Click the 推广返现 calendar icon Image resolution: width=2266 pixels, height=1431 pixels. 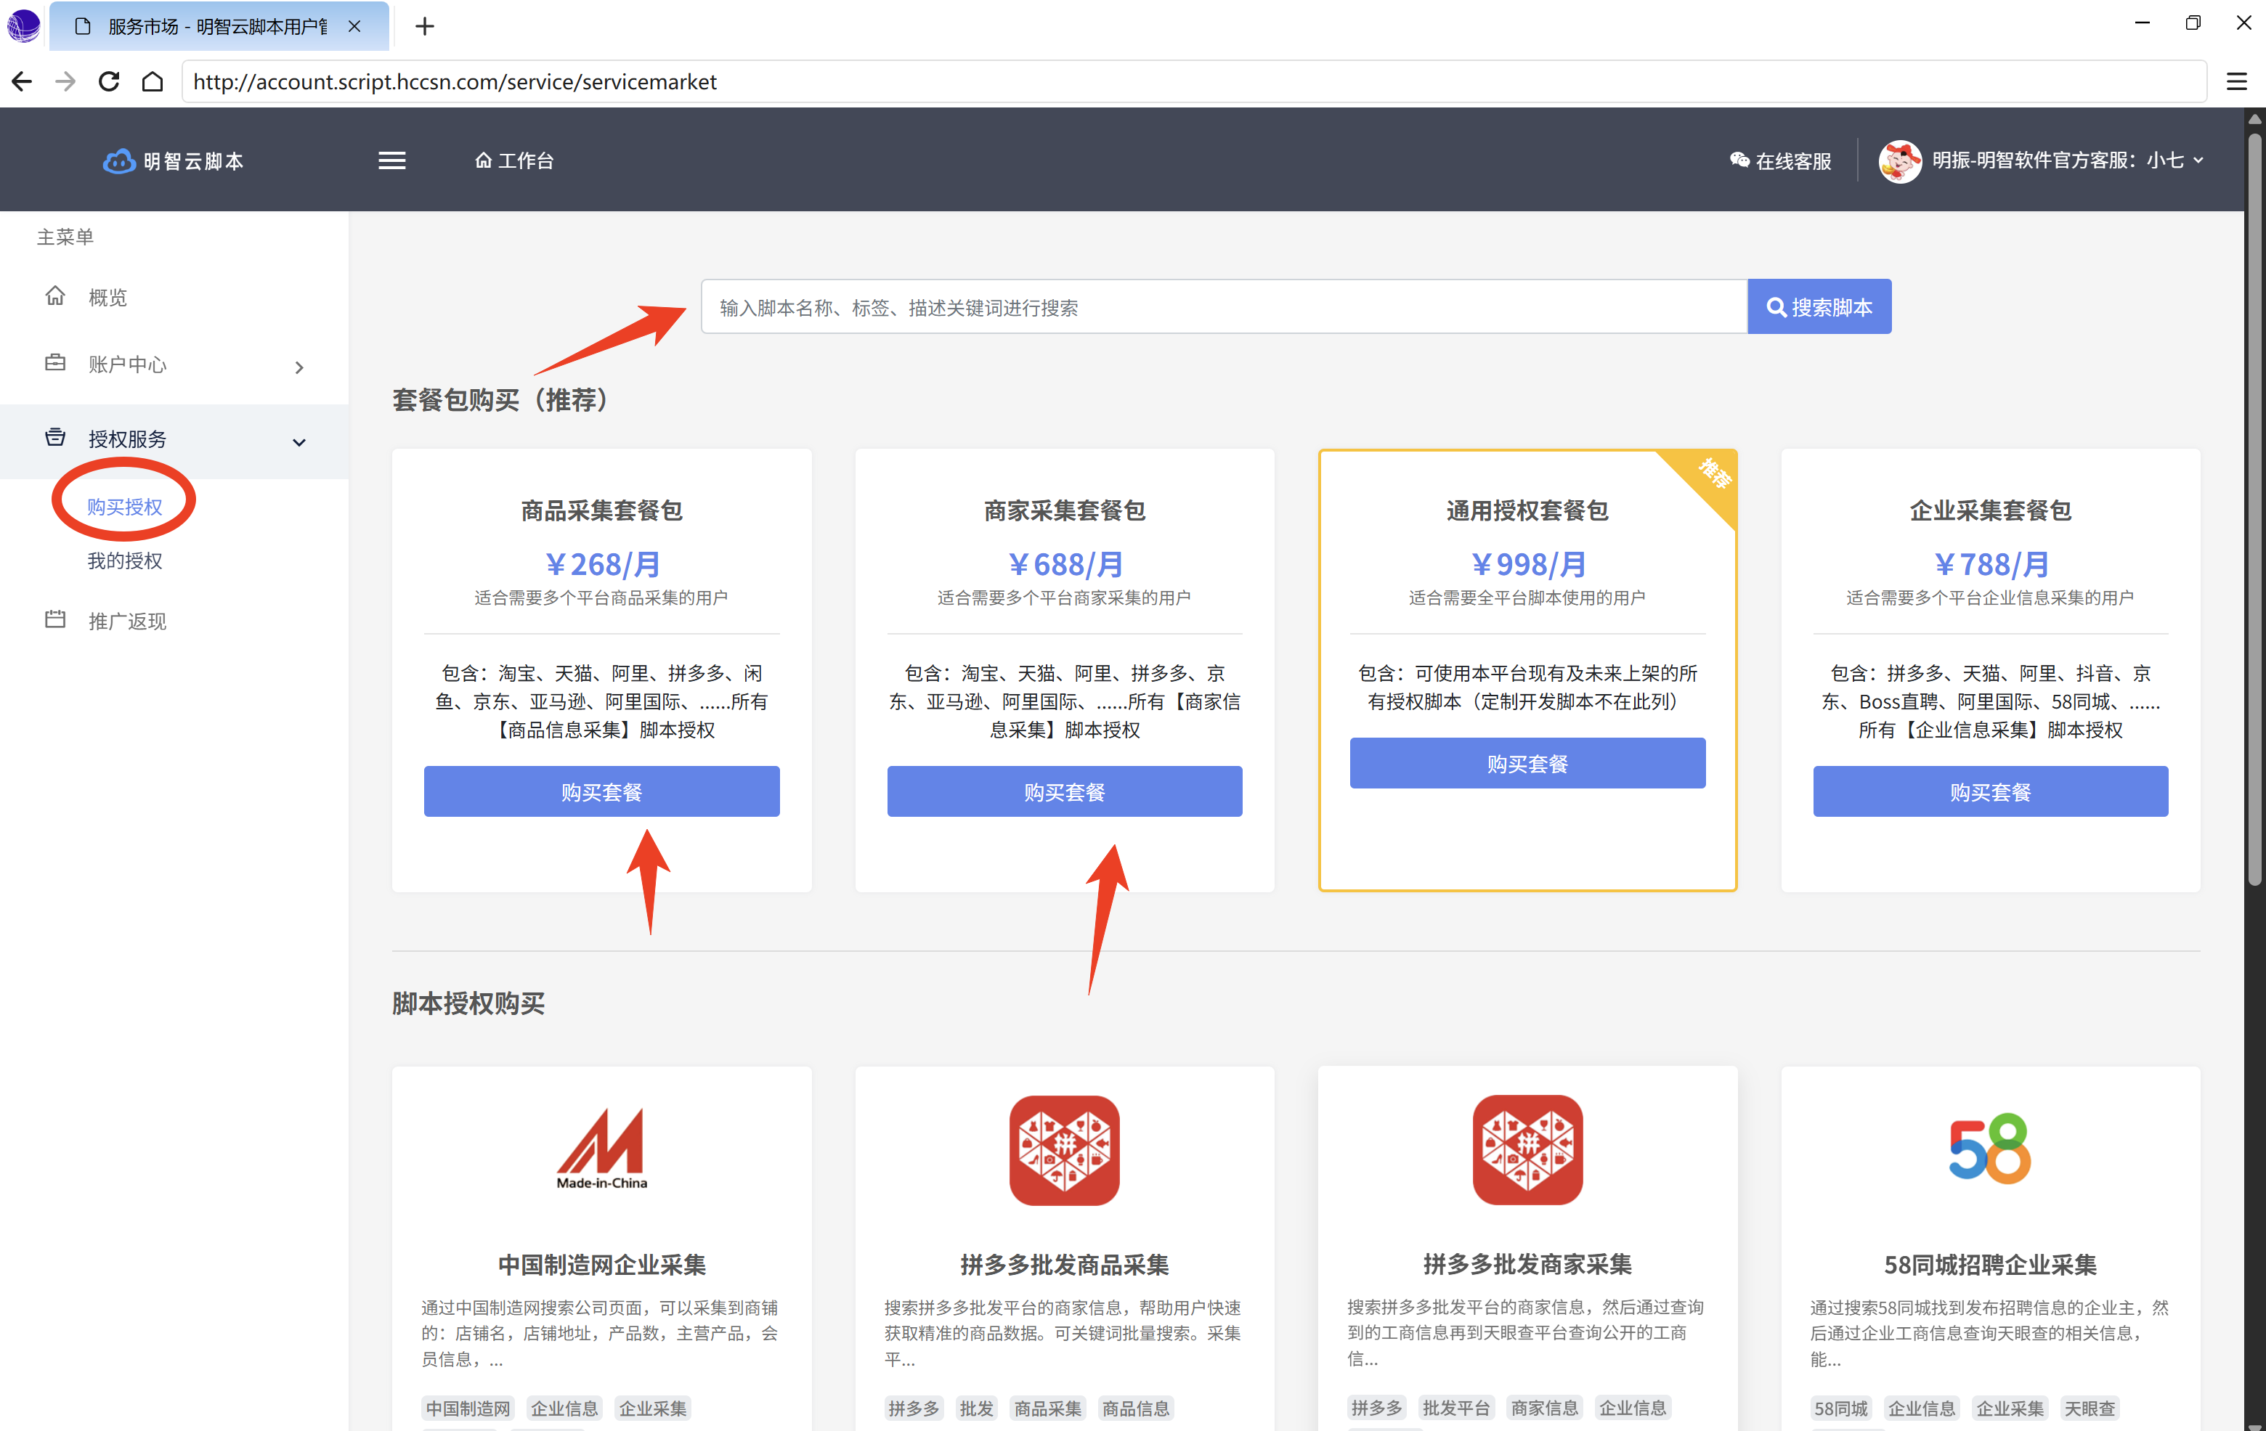tap(55, 619)
